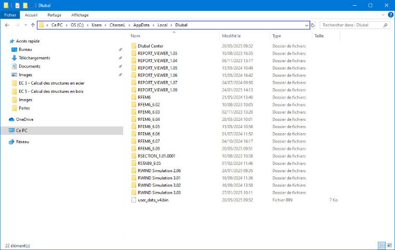
Task: Switch to Details view icon in status bar
Action: tap(382, 245)
